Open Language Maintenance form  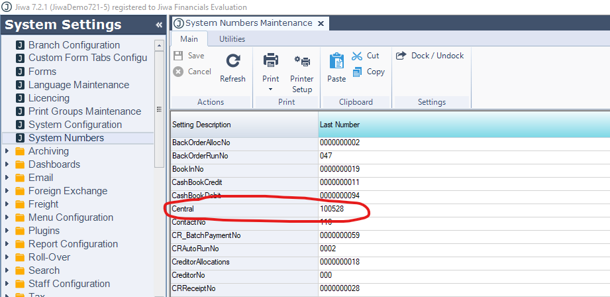tap(78, 85)
